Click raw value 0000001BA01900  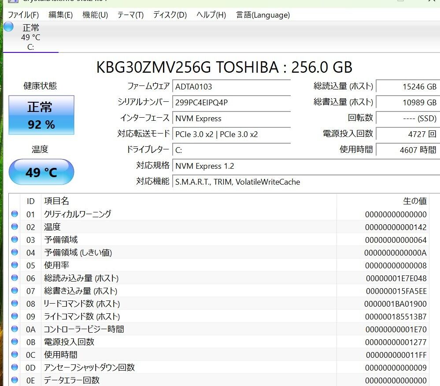[x=396, y=304]
